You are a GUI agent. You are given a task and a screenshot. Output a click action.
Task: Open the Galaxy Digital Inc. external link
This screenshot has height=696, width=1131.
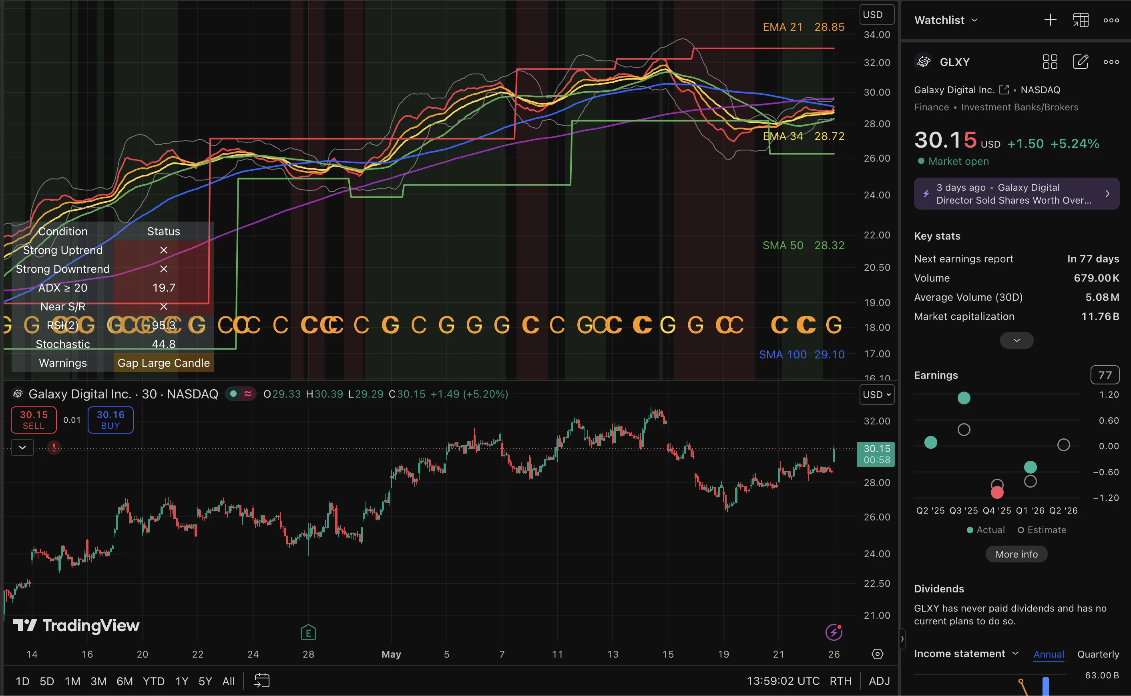coord(1004,90)
